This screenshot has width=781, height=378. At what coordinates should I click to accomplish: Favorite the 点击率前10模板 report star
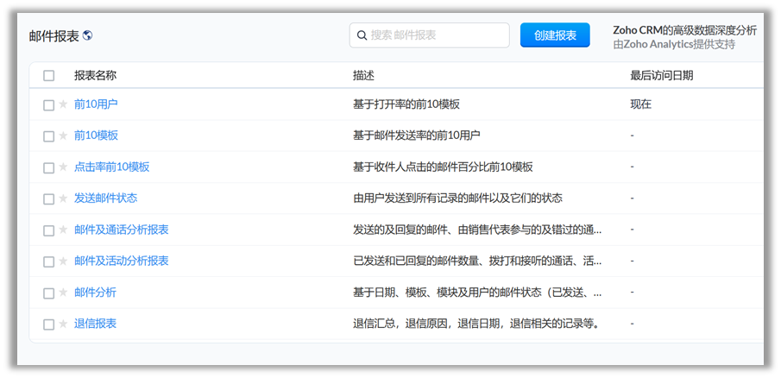(x=63, y=167)
